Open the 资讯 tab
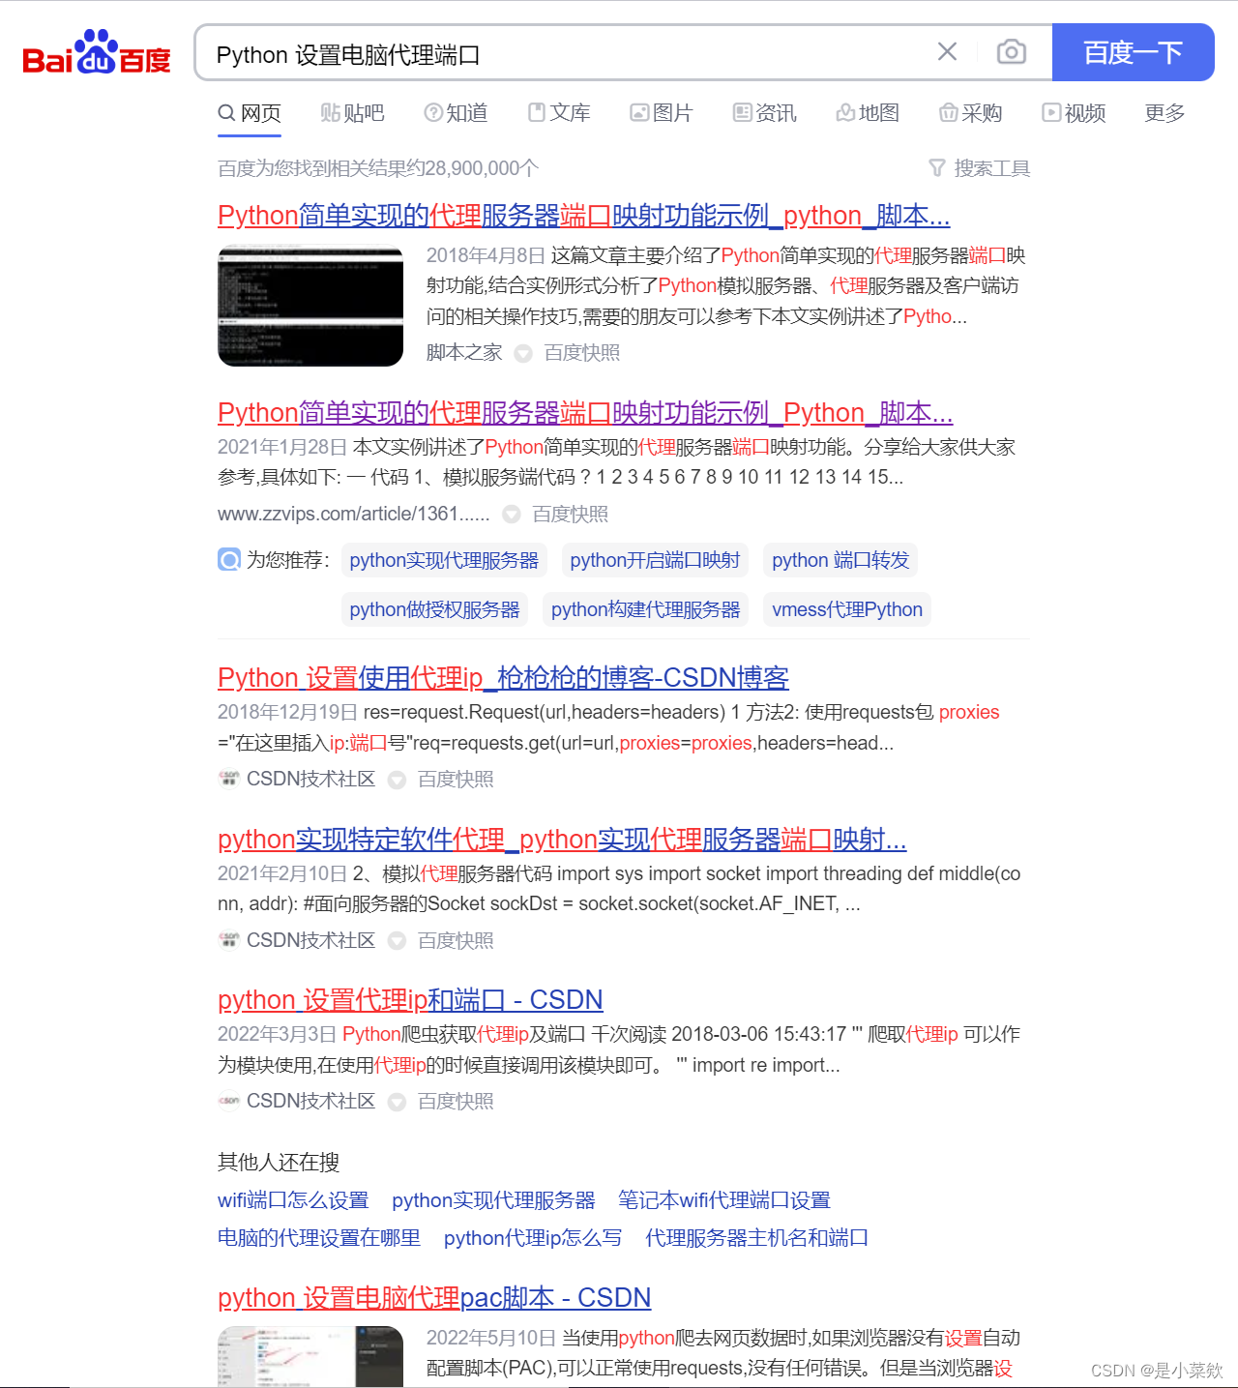The height and width of the screenshot is (1388, 1238). (765, 113)
